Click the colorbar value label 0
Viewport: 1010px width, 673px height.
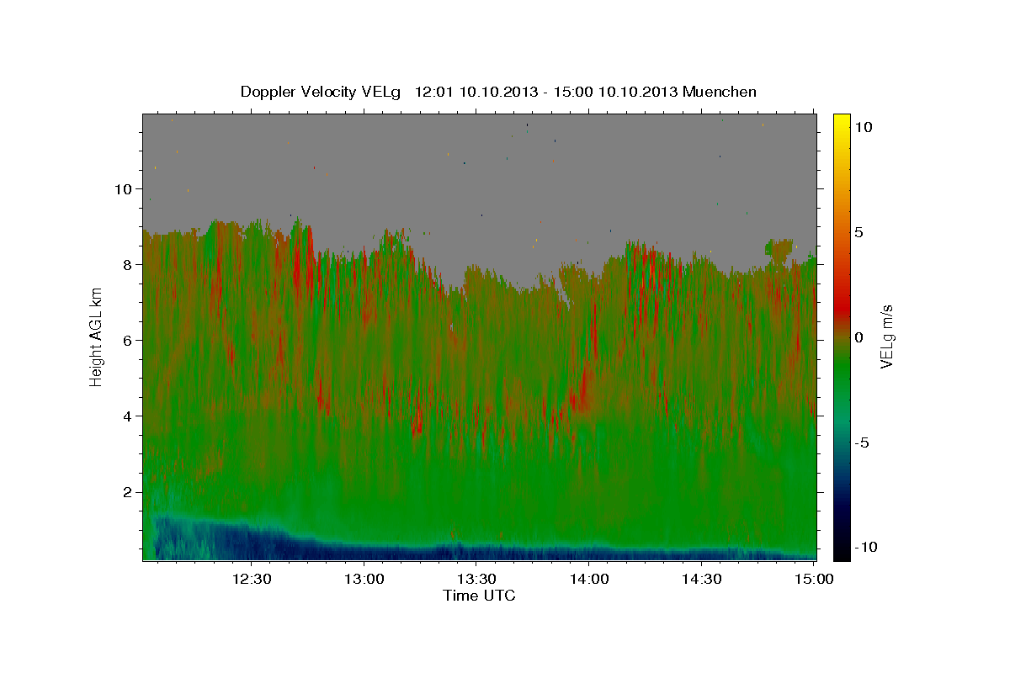tap(858, 337)
